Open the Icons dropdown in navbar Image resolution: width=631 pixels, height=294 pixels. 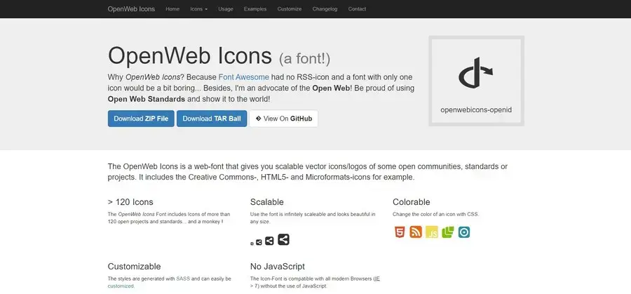pos(199,9)
